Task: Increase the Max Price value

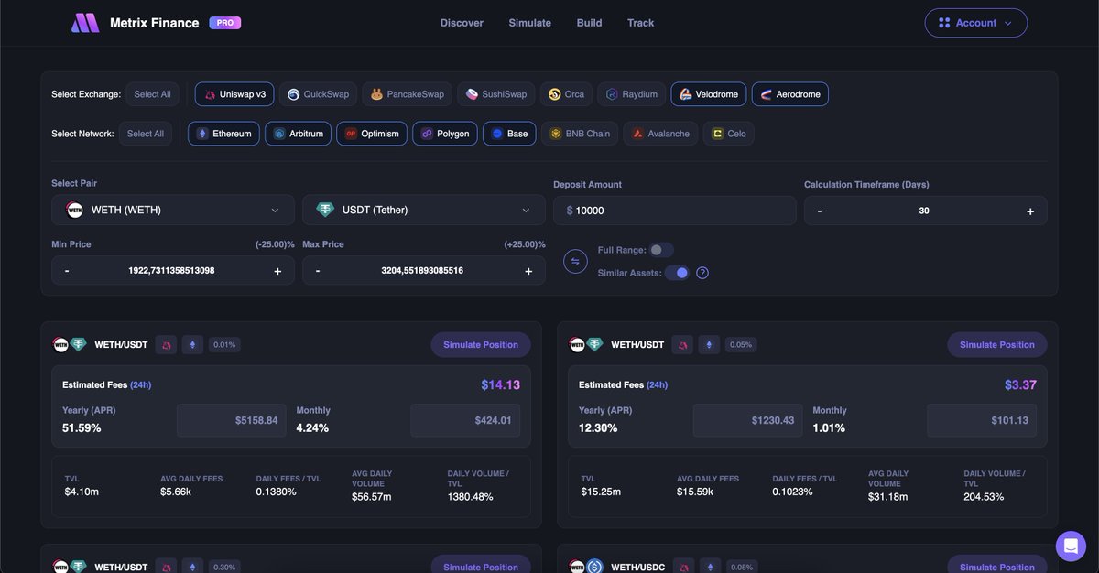Action: click(x=528, y=271)
